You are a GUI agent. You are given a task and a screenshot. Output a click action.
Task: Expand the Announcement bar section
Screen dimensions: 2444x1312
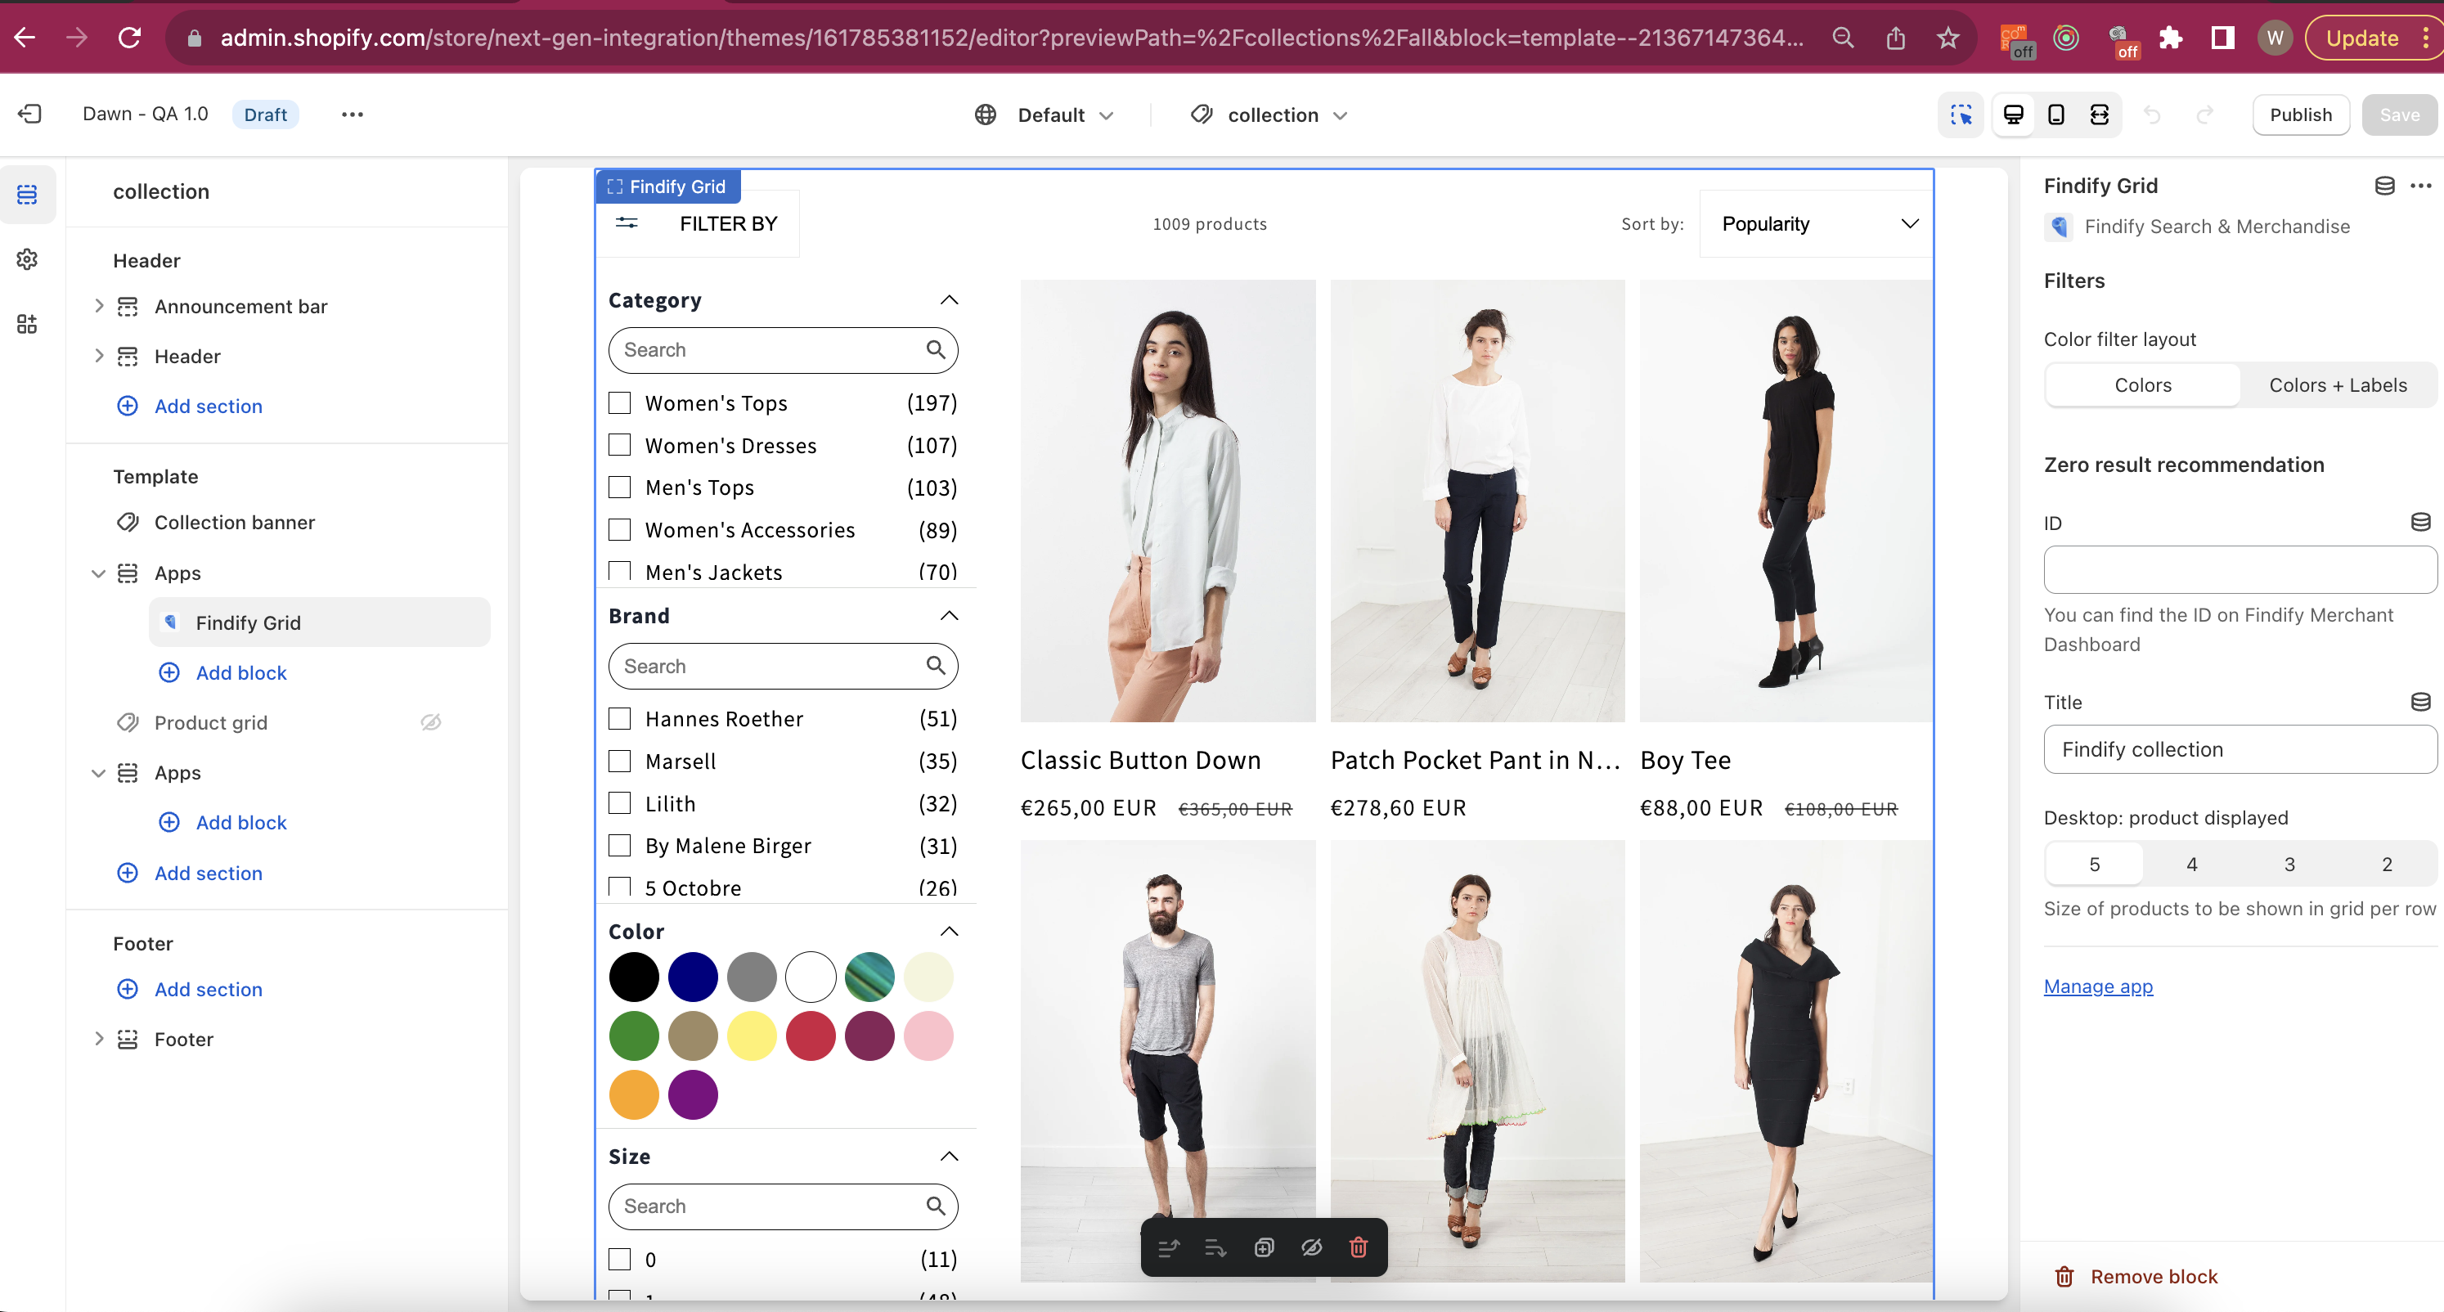click(x=99, y=307)
